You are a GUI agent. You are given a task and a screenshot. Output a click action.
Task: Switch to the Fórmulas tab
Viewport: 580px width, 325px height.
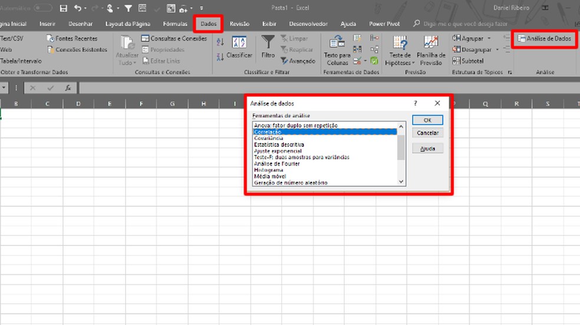[x=175, y=24]
